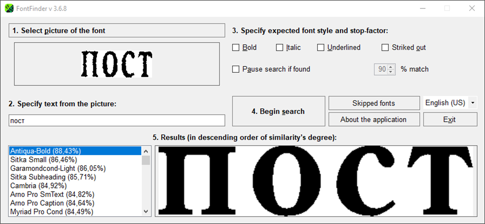
Task: Open About the application dialog
Action: [x=374, y=119]
